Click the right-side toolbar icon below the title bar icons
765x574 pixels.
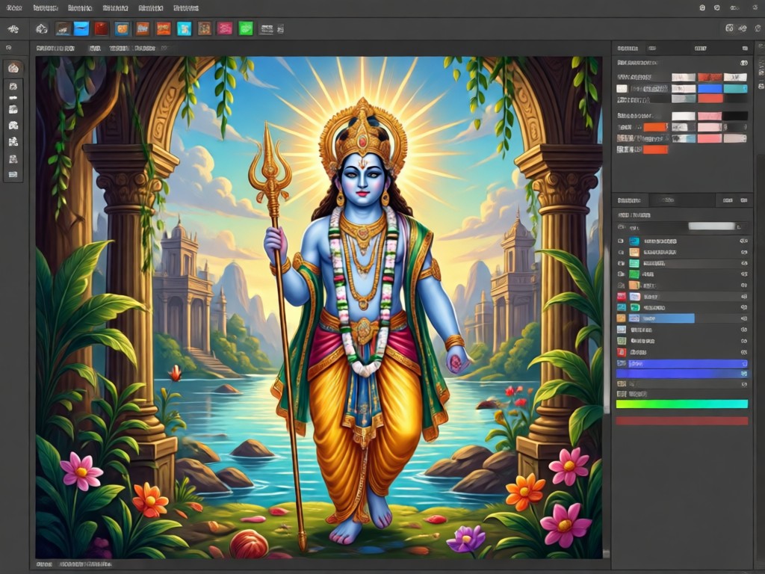coord(729,28)
